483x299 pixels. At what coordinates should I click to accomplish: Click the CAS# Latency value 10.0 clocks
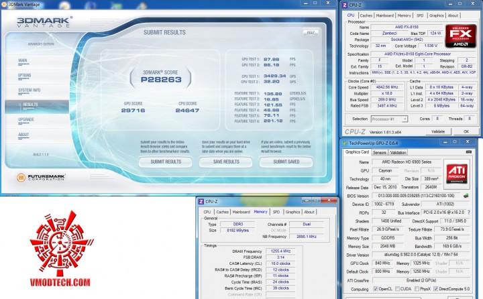point(280,263)
